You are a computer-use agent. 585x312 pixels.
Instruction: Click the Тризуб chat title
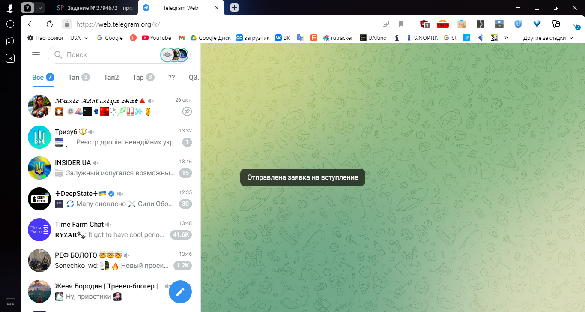(x=66, y=132)
